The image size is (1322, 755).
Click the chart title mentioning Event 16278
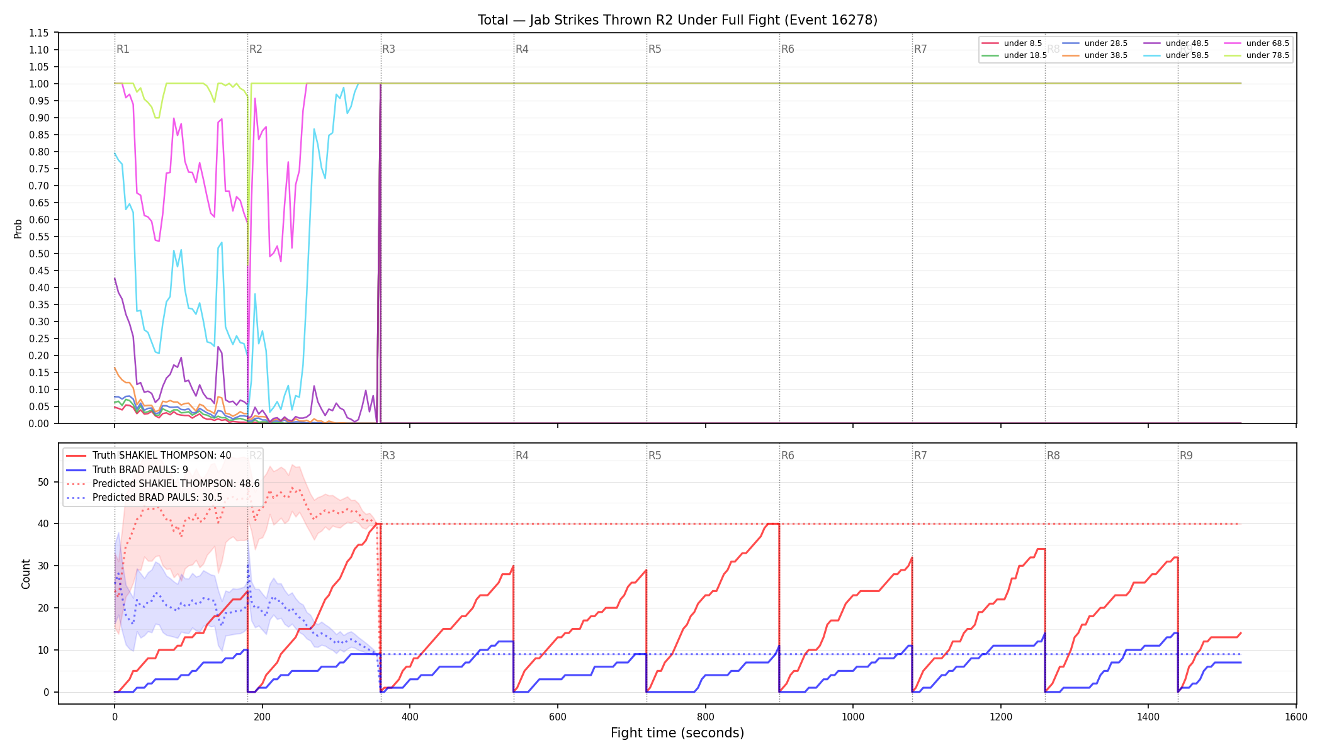[x=677, y=20]
